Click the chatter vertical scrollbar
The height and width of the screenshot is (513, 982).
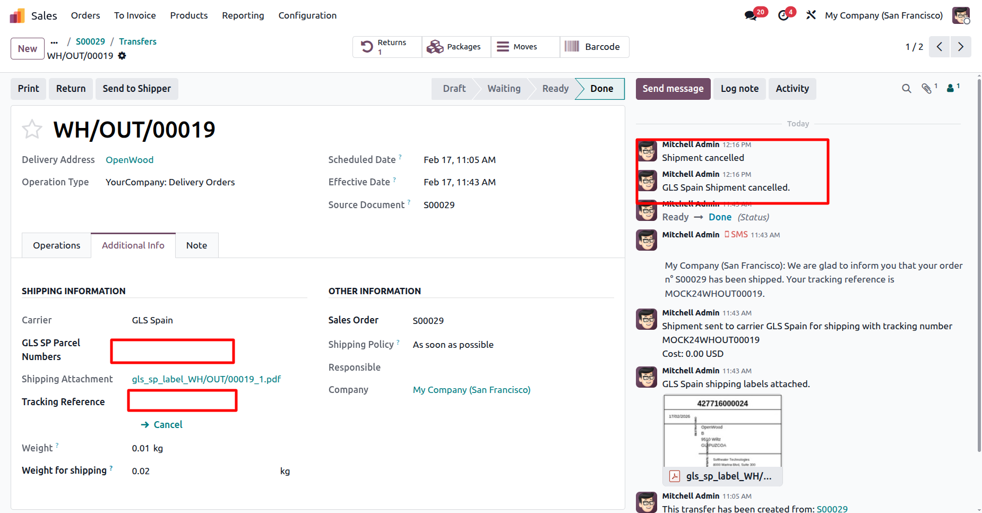[979, 266]
